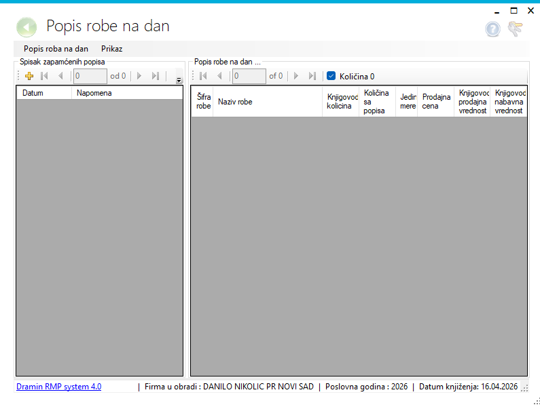The image size is (540, 405).
Task: Go to last record in saved popis list
Action: [x=156, y=76]
